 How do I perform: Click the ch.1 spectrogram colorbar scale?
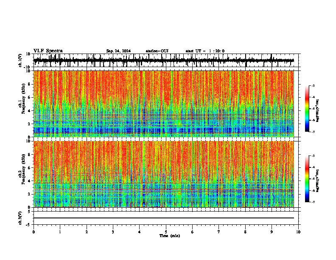307,109
